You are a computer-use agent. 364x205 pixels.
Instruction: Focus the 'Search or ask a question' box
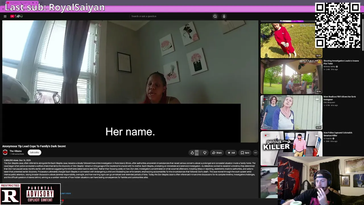[x=171, y=16]
